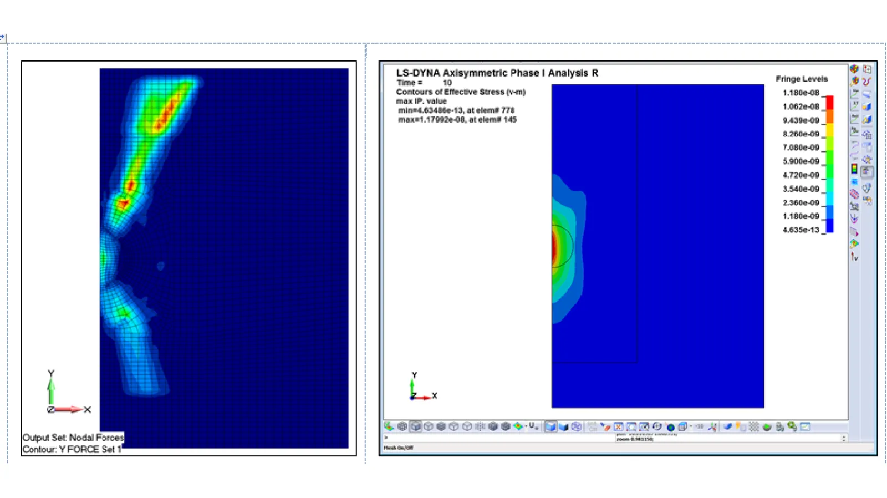
Task: Click the pink striped icon in right toolbar
Action: [854, 194]
